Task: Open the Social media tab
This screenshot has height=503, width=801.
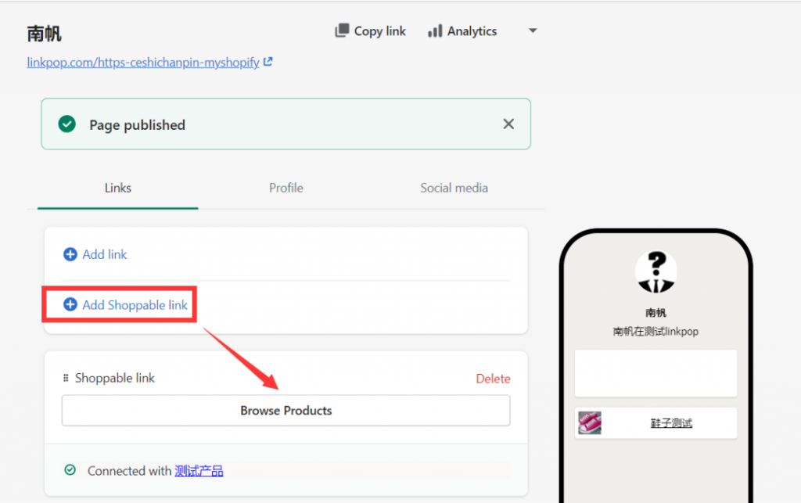Action: pyautogui.click(x=454, y=188)
